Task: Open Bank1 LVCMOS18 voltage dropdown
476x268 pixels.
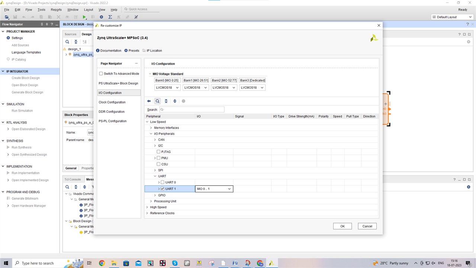Action: pyautogui.click(x=196, y=87)
